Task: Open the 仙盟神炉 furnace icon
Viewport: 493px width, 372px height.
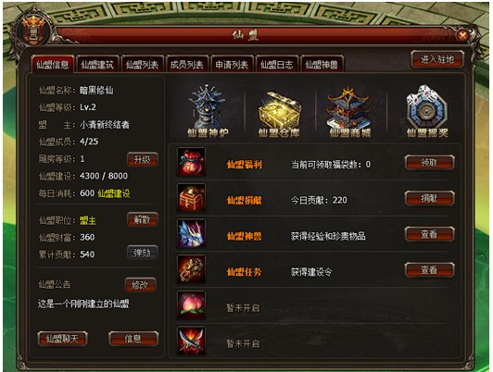Action: tap(208, 111)
